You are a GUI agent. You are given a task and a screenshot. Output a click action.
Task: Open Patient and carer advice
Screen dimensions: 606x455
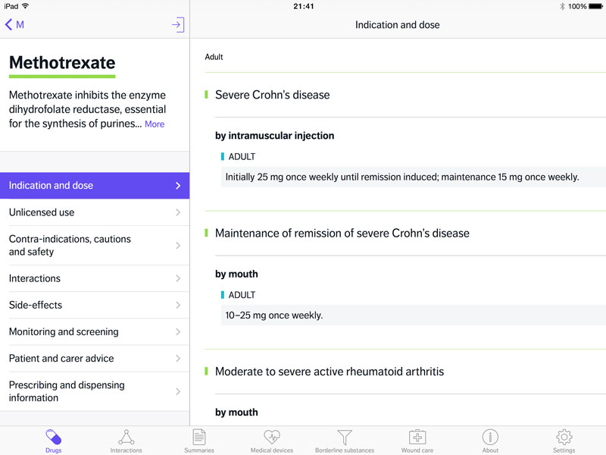coord(95,358)
